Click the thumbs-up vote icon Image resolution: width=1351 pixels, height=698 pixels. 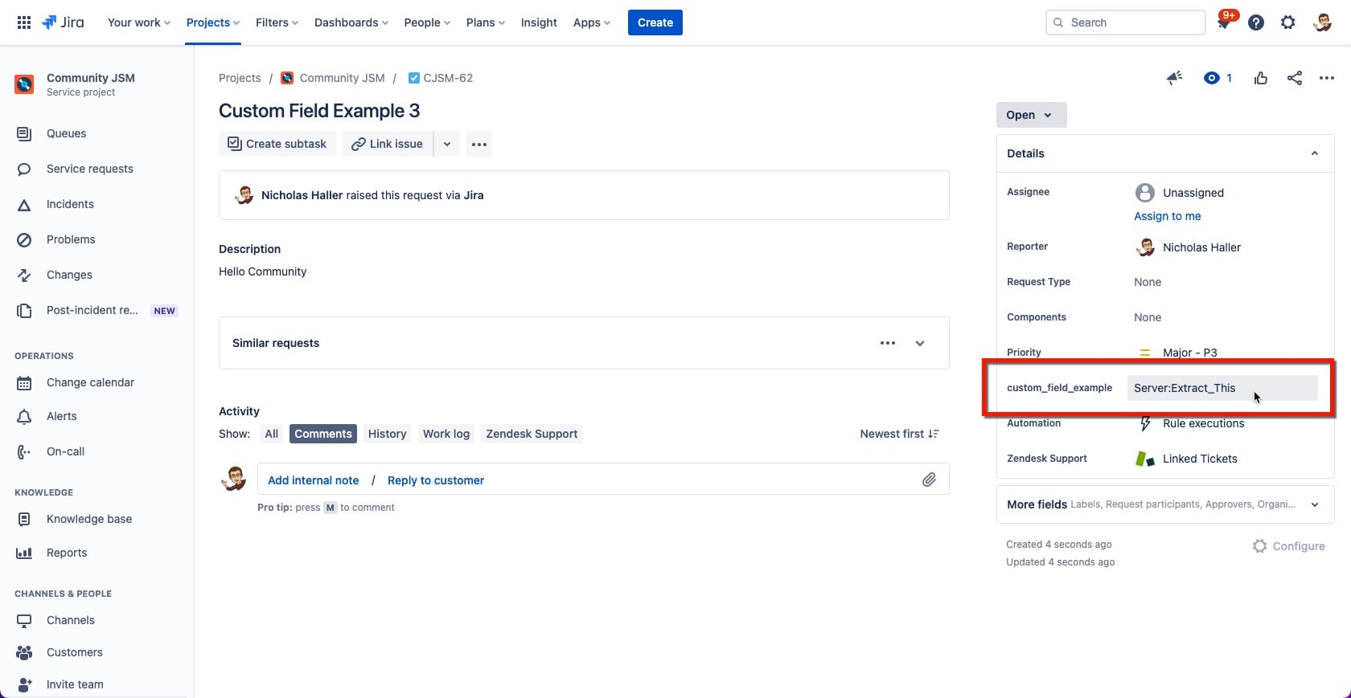pos(1261,78)
